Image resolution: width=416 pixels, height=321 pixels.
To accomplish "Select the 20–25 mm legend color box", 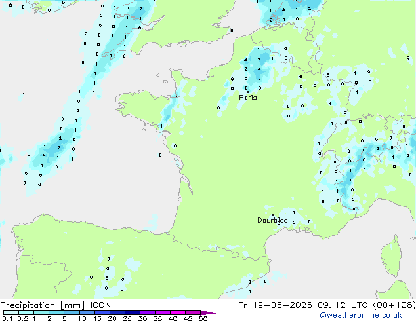I will point(117,312).
